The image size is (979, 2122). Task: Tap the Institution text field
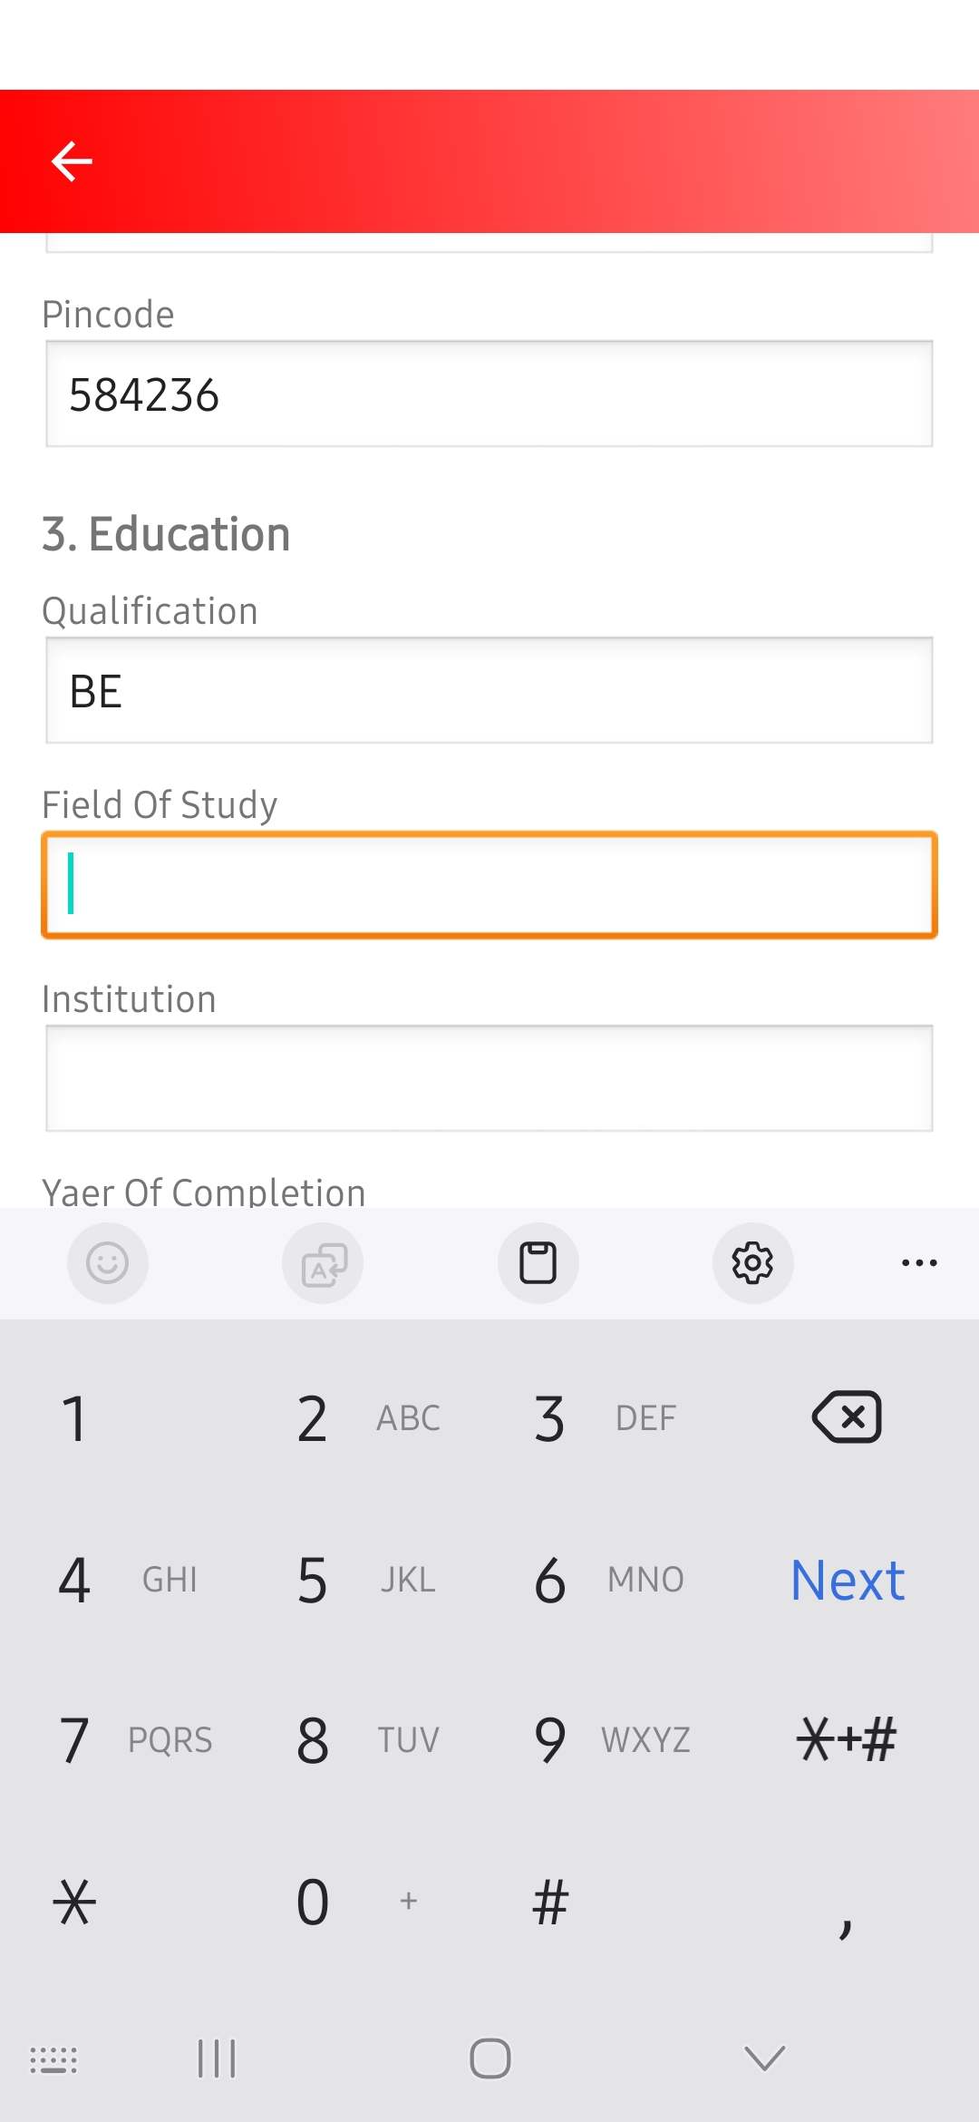pyautogui.click(x=489, y=1078)
